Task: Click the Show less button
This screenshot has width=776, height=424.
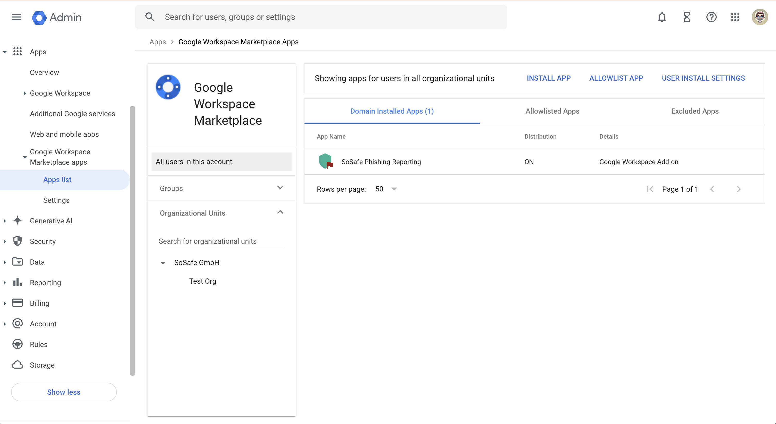Action: click(x=64, y=392)
